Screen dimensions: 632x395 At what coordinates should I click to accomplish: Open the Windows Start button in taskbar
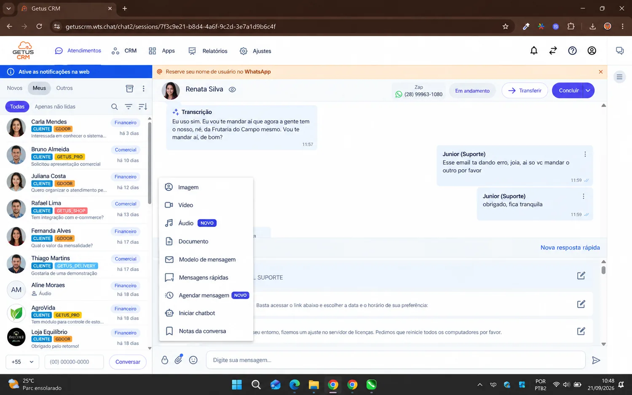pyautogui.click(x=237, y=384)
